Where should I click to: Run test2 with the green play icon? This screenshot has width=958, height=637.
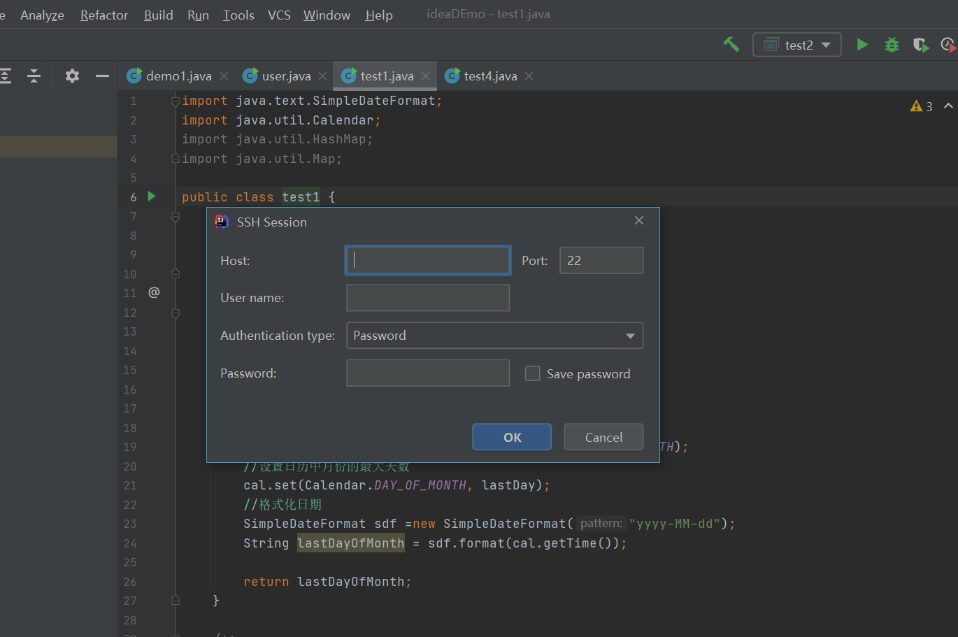coord(862,45)
